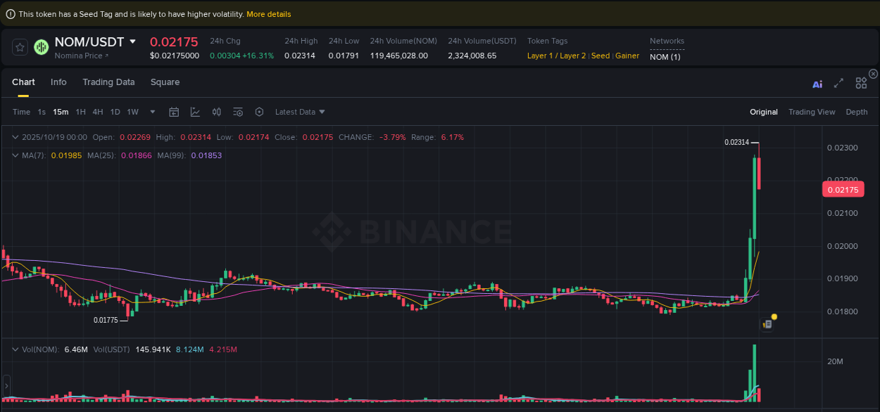Open the chart layout grid icon

tap(861, 83)
